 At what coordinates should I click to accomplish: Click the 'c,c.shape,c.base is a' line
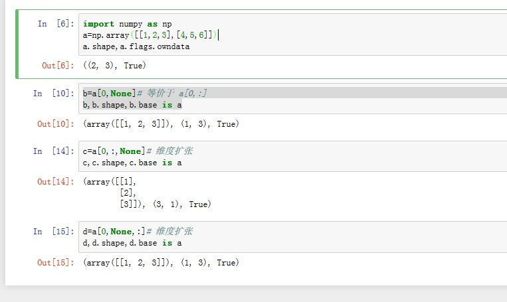(x=132, y=163)
